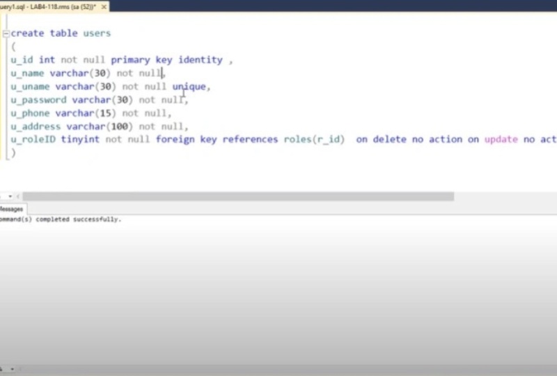Click the 'identity' keyword

click(201, 60)
